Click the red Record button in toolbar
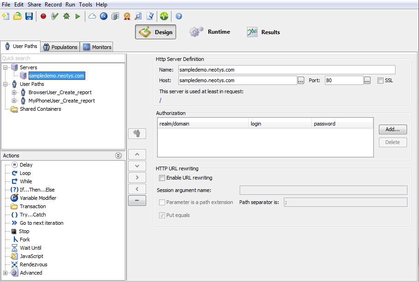This screenshot has height=282, width=419. (43, 16)
